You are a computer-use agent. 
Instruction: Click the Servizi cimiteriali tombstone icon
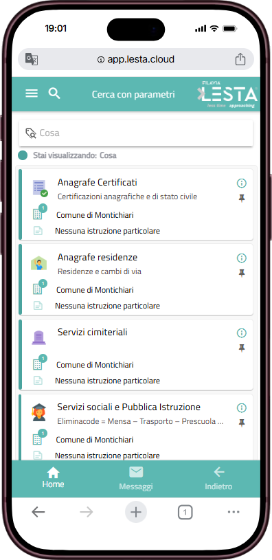point(38,338)
